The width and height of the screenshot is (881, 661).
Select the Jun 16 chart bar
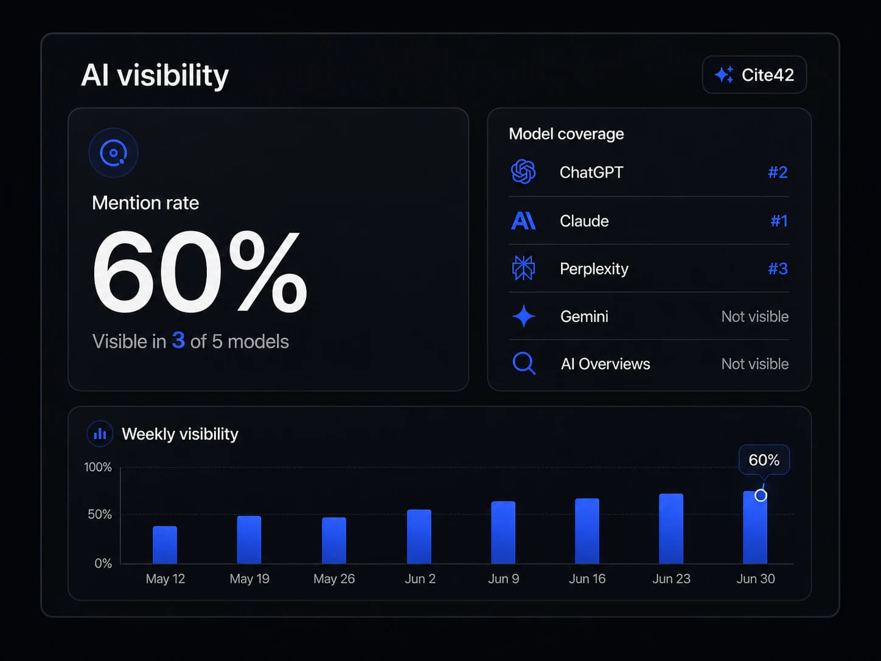[587, 531]
